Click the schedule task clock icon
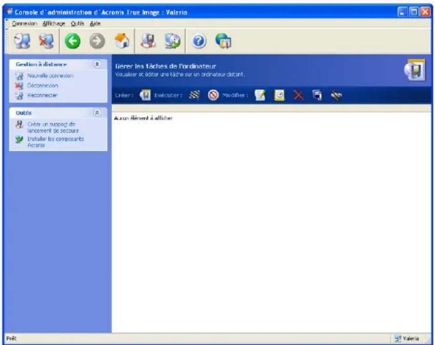The image size is (435, 345). click(x=280, y=95)
